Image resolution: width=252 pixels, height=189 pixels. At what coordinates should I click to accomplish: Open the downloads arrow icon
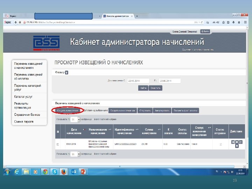click(x=233, y=22)
